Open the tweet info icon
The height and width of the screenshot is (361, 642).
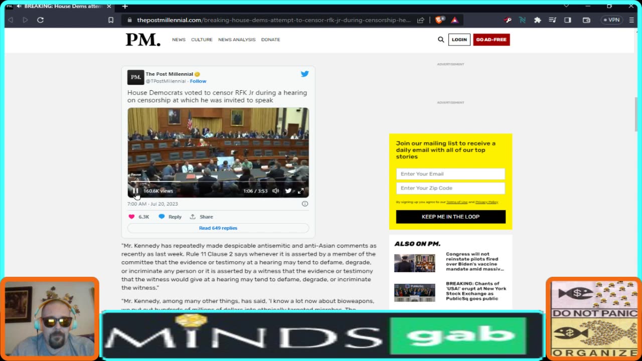(x=304, y=204)
